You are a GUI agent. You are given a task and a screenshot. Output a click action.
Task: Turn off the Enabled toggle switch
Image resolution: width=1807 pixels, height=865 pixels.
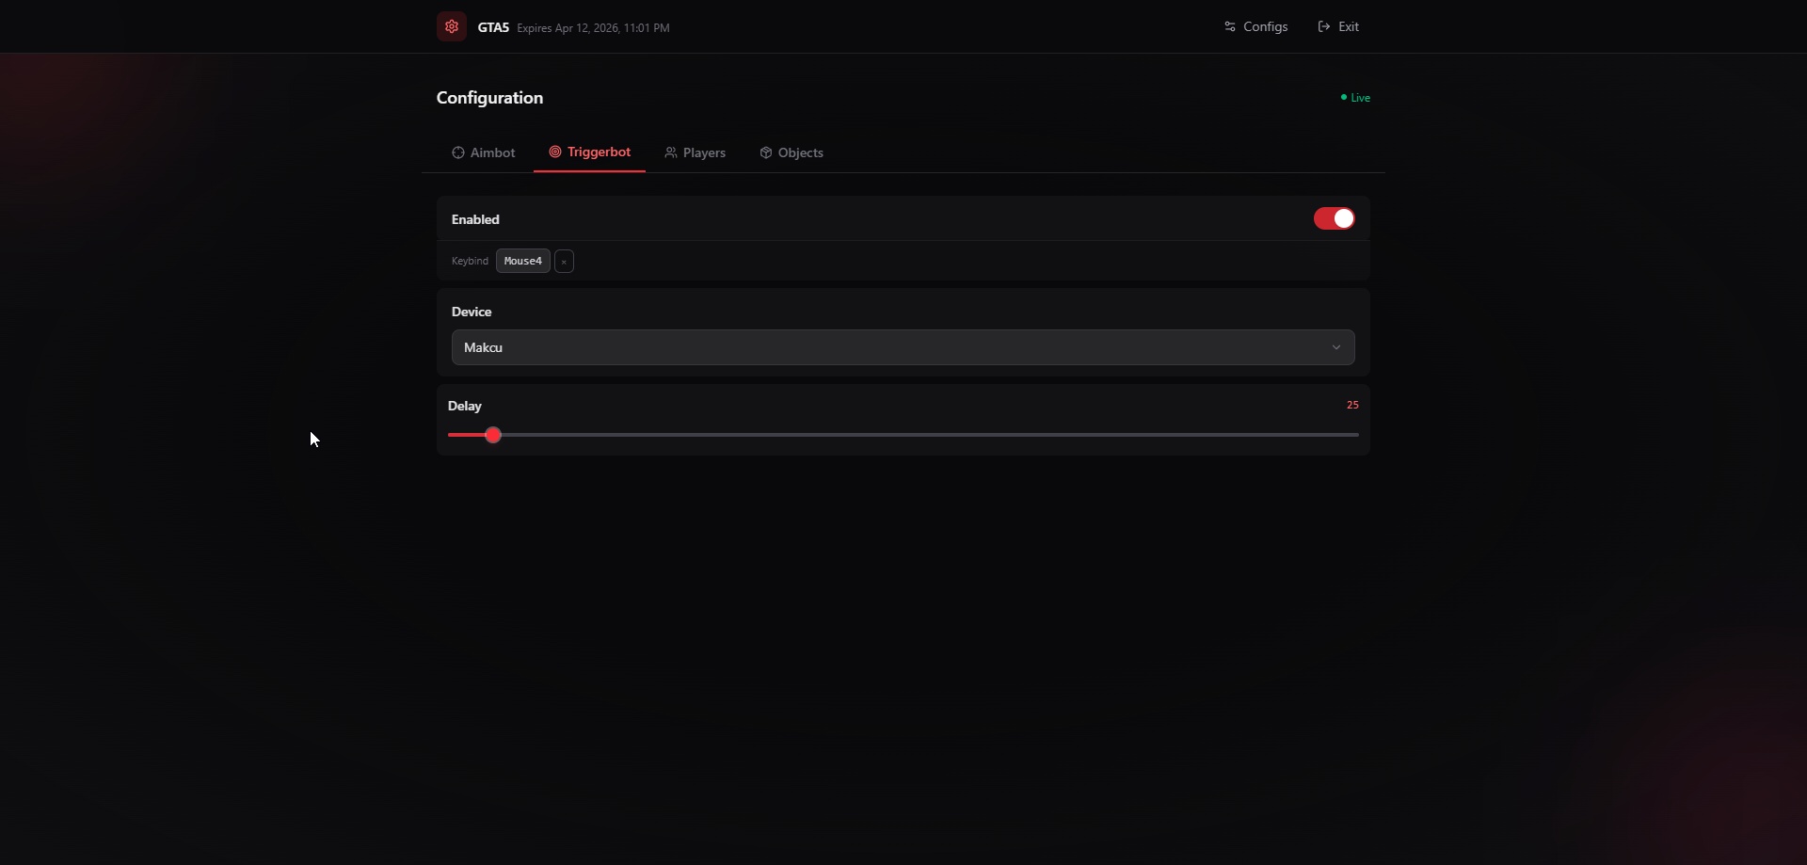tap(1334, 218)
